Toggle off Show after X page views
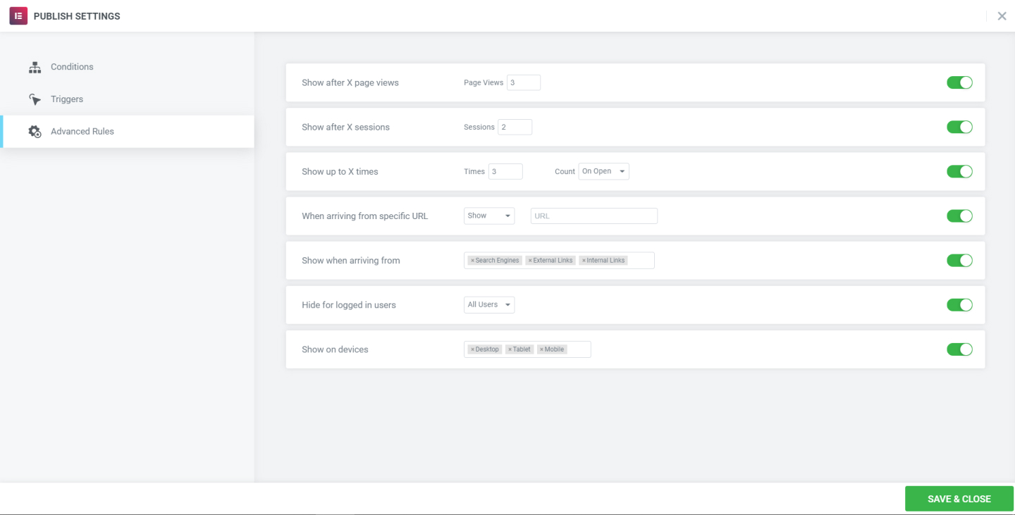Image resolution: width=1015 pixels, height=515 pixels. pos(959,82)
